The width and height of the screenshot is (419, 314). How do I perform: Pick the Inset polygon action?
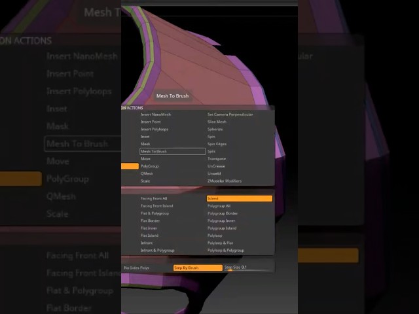point(145,137)
